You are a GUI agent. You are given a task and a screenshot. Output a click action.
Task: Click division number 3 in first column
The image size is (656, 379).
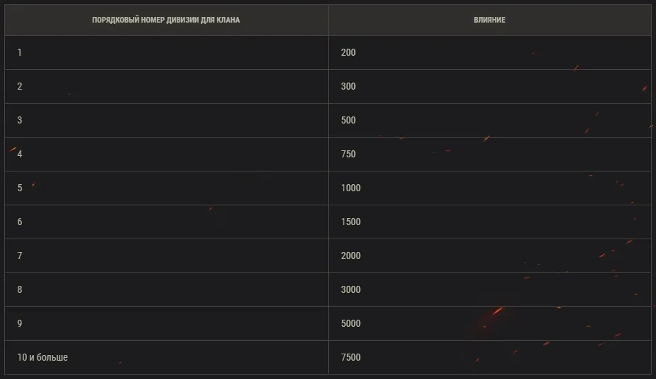pos(20,121)
